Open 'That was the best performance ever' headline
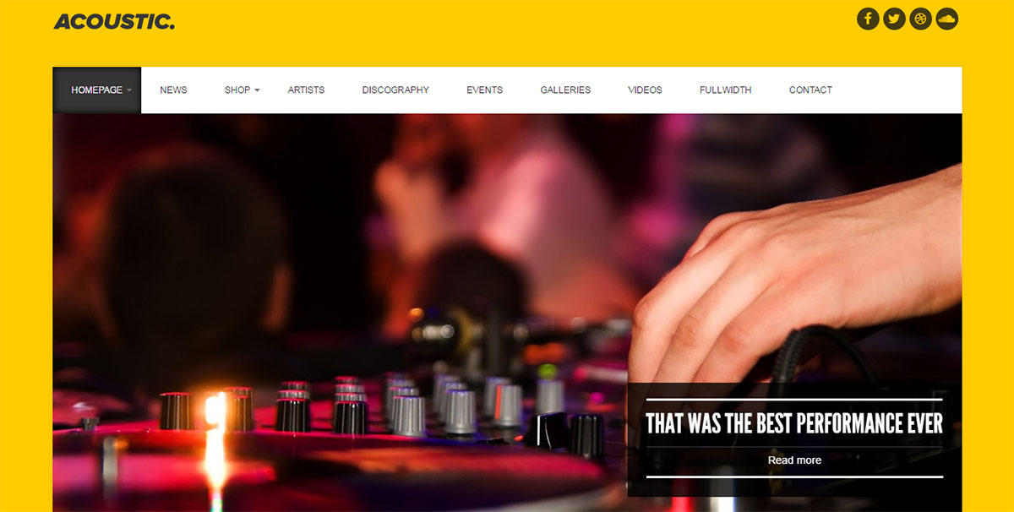1014x512 pixels. coord(794,423)
